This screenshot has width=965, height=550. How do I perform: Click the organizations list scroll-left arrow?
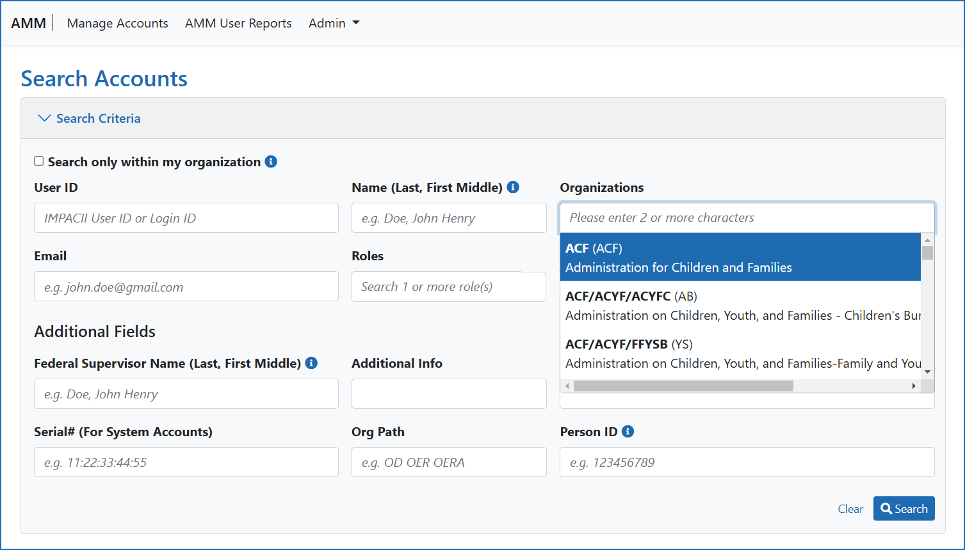click(x=566, y=386)
